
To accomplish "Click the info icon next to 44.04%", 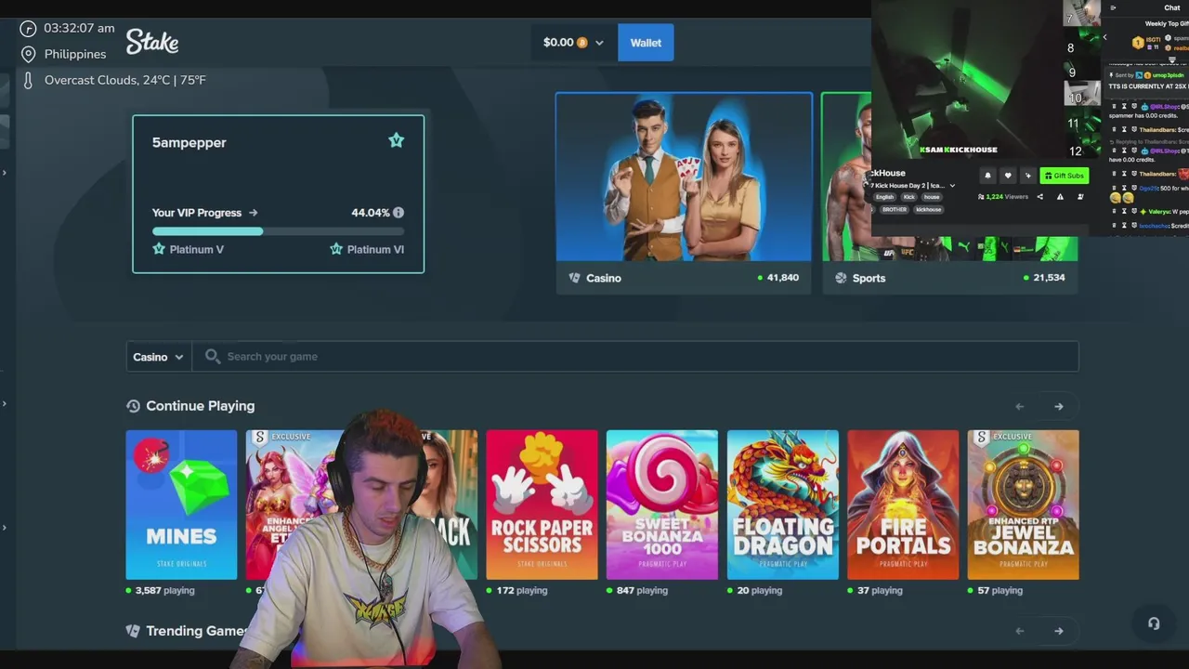I will [x=399, y=213].
